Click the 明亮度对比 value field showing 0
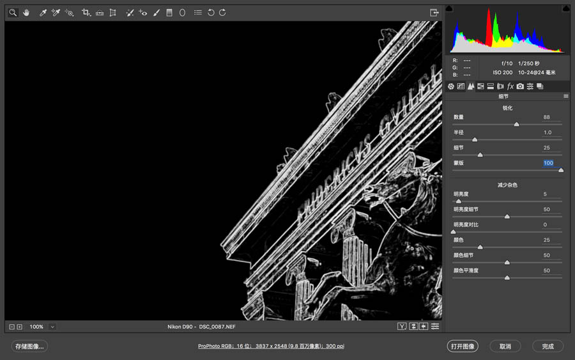575x360 pixels. click(551, 224)
